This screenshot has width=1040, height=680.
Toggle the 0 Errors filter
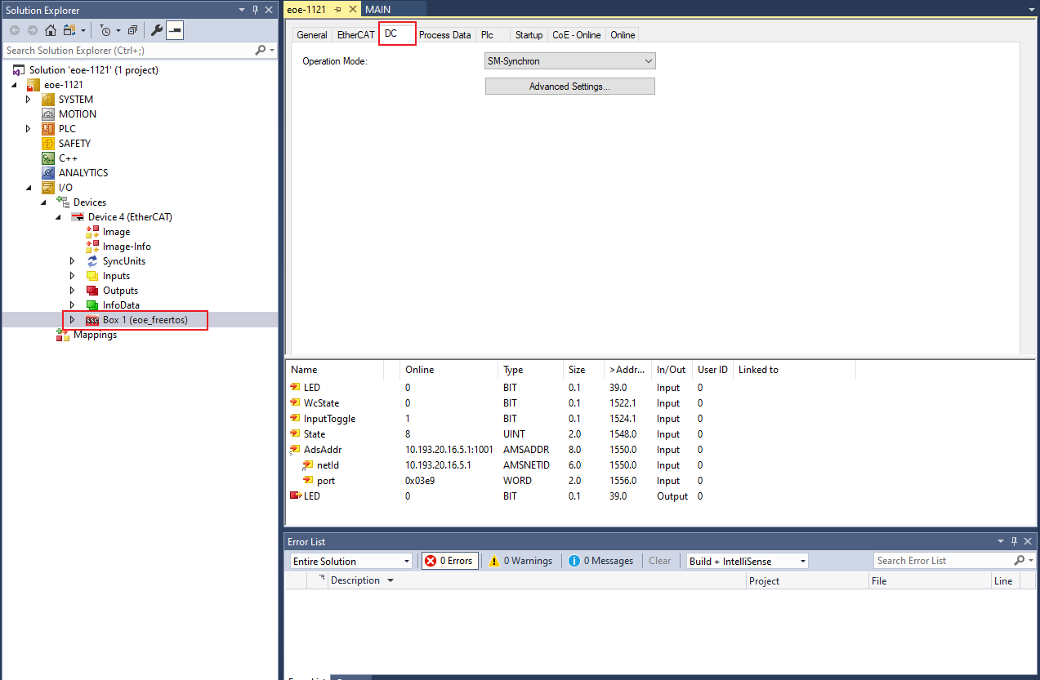[x=449, y=561]
